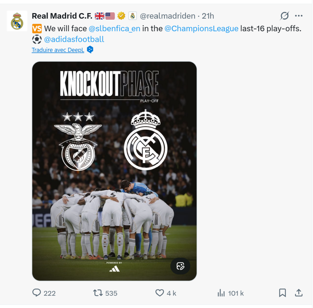Viewport: 313px width, 308px height.
Task: Bookmark this Real Madrid post
Action: tap(282, 293)
